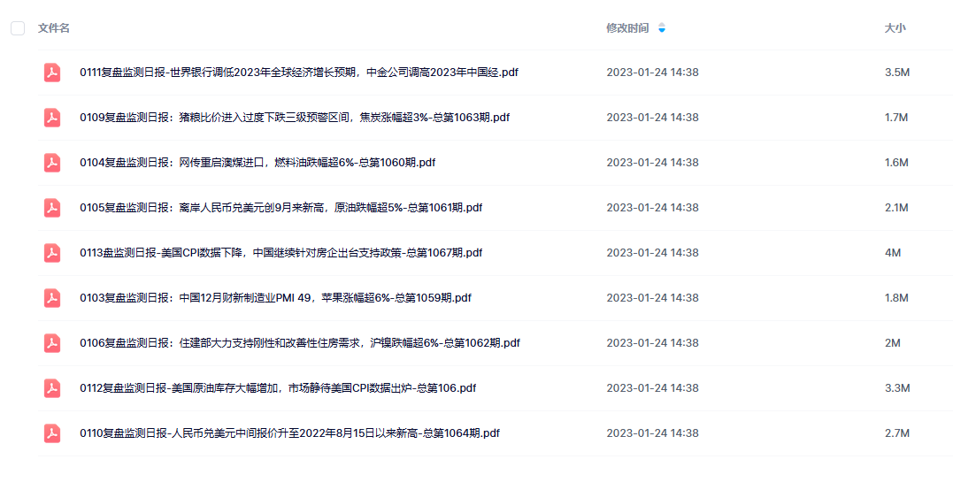Screen dimensions: 953x490
Task: Click the 3.5M size value
Action: pos(897,73)
